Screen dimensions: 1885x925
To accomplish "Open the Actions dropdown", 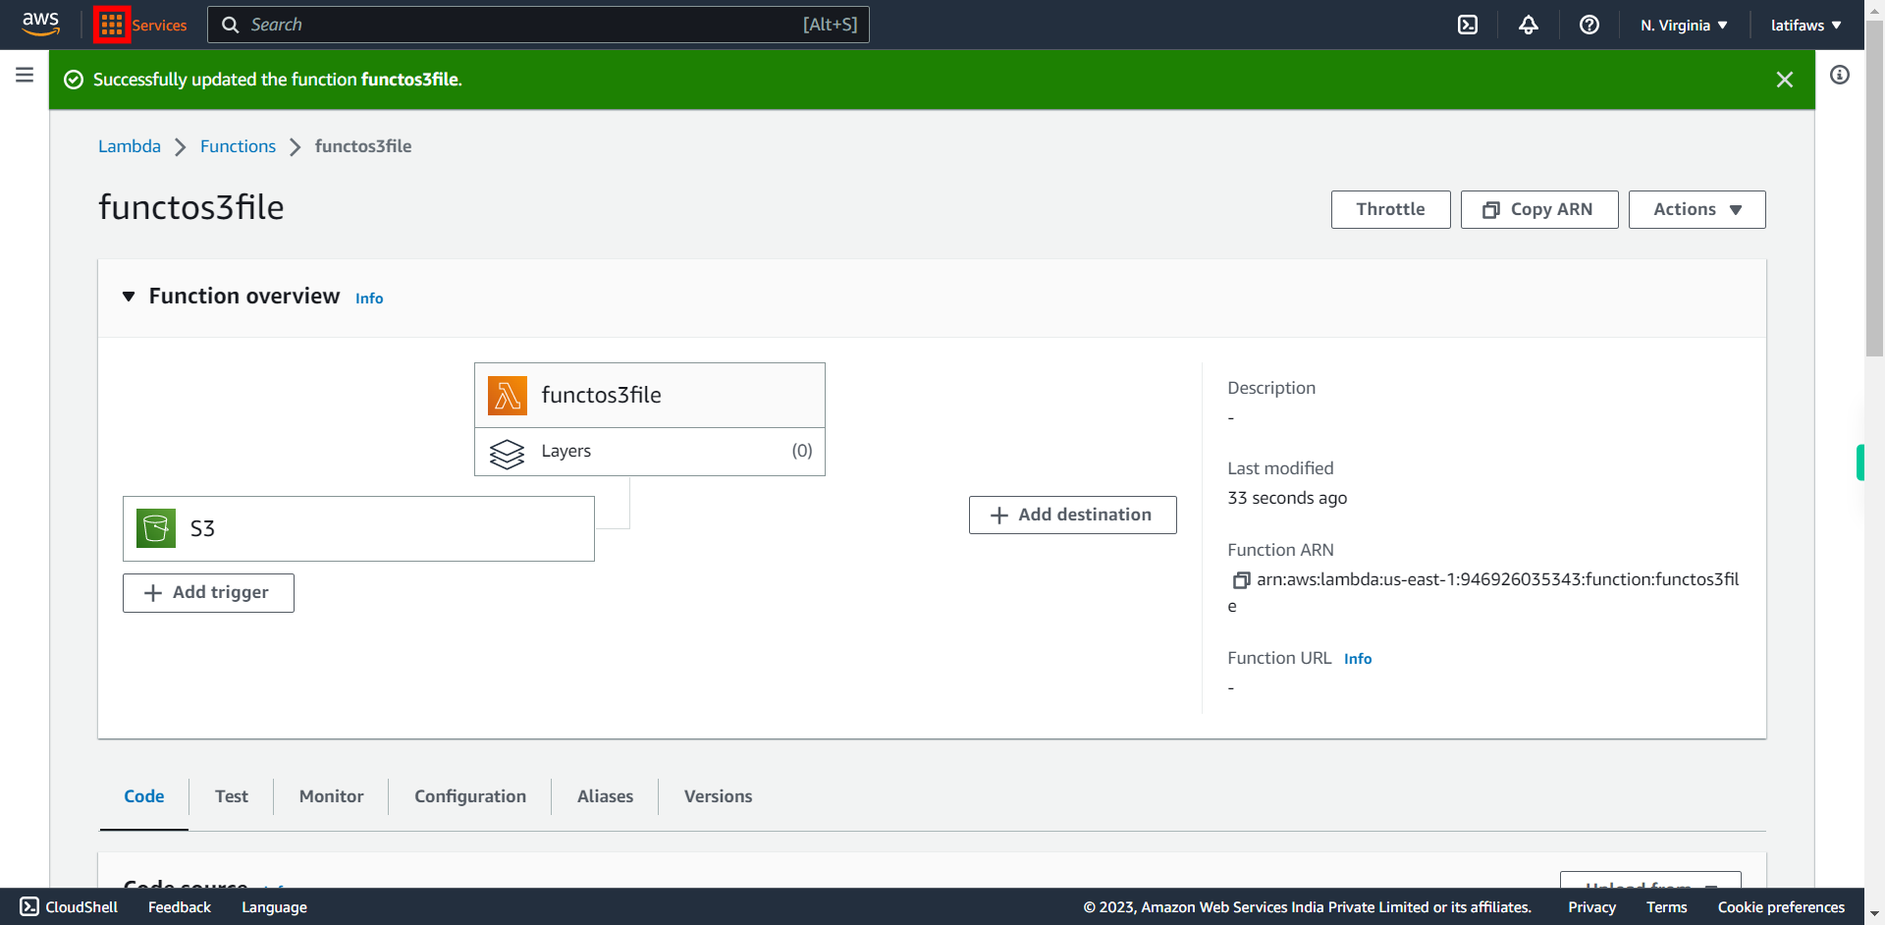I will 1696,209.
